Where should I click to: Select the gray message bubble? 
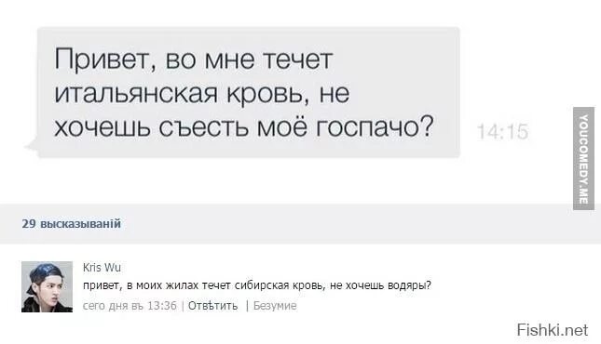click(x=249, y=92)
